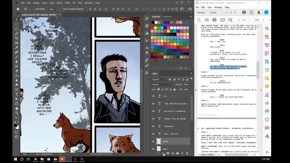
Task: Hide the 'Yea, why's t...' text layer
Action: click(x=153, y=111)
